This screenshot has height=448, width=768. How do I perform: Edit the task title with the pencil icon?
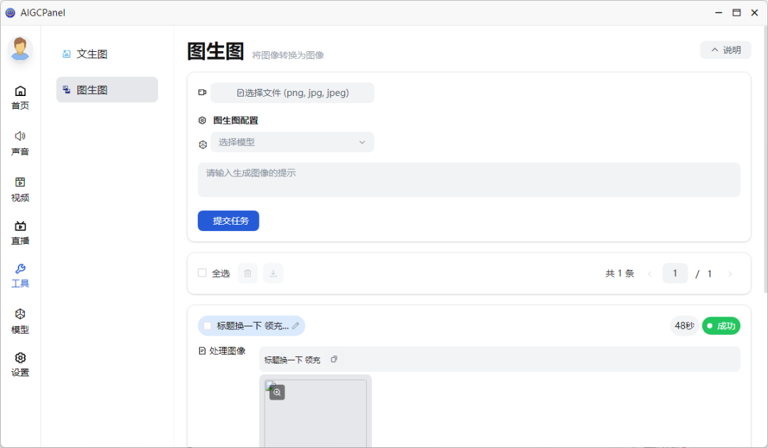(295, 326)
